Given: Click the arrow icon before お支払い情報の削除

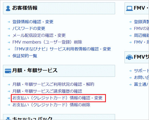Looking at the screenshot, I should pyautogui.click(x=9, y=105).
